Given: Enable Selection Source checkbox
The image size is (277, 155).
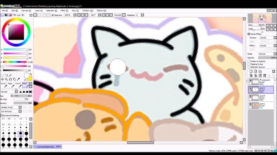Looking at the screenshot, I should click(x=249, y=67).
